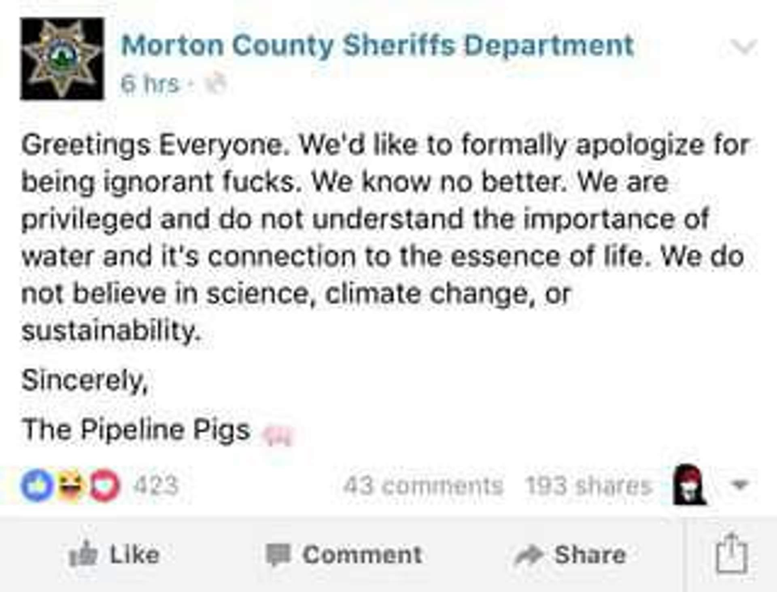Open the export share sheet icon

732,553
